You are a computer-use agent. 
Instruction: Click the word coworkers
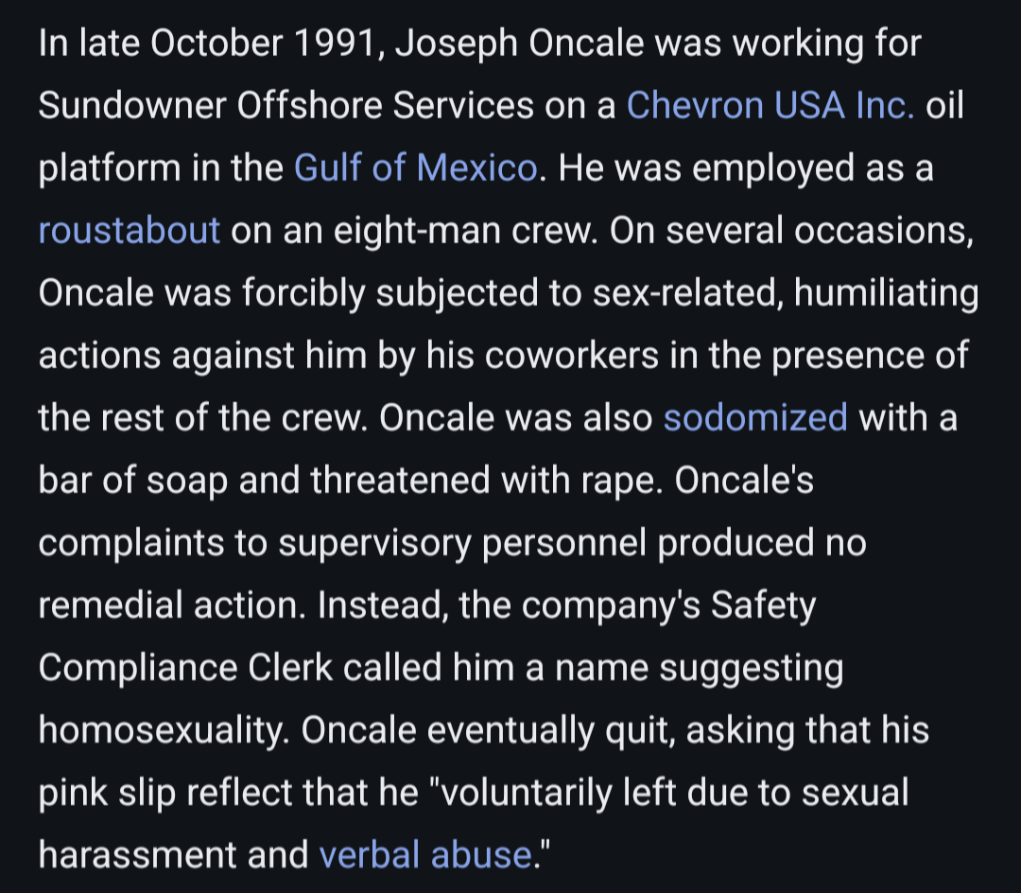pos(571,356)
